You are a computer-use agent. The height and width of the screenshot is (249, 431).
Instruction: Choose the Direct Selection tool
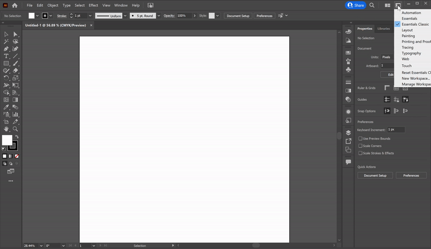click(16, 34)
